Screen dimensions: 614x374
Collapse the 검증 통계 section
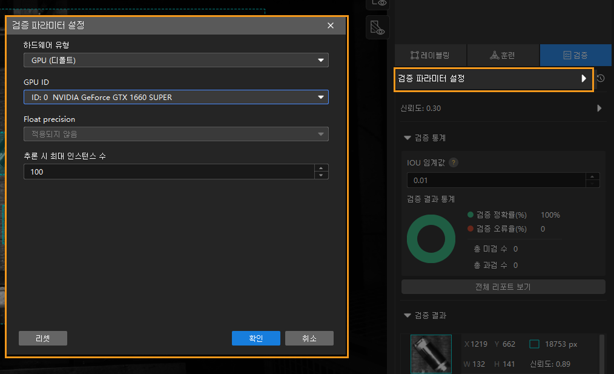click(408, 138)
